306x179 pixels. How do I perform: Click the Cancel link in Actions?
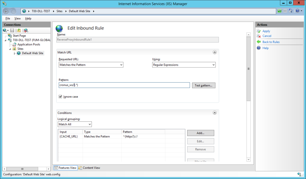[267, 36]
